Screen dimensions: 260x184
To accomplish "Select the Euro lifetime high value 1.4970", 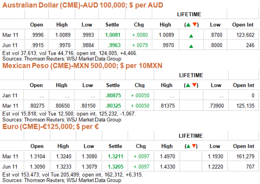I will (168, 157).
